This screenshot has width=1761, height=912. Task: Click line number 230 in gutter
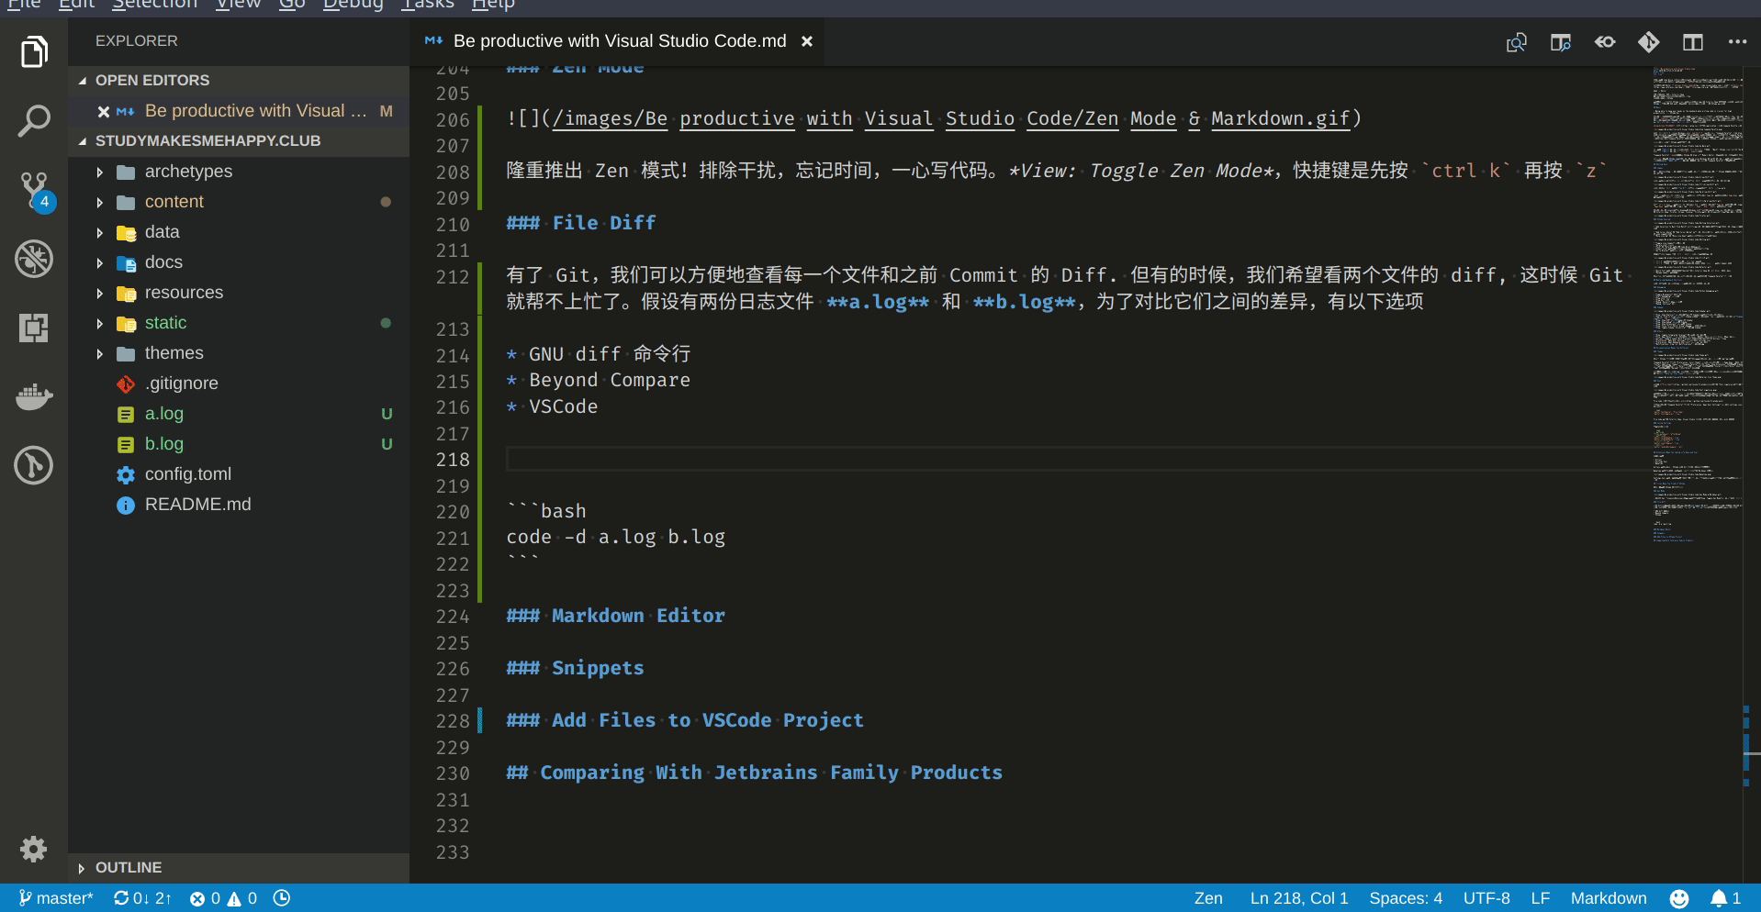(453, 773)
